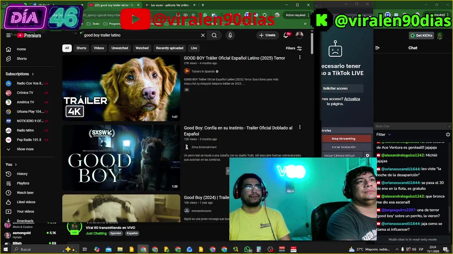This screenshot has height=254, width=453.
Task: Open the Dolar bookmark folder
Action: click(x=93, y=24)
